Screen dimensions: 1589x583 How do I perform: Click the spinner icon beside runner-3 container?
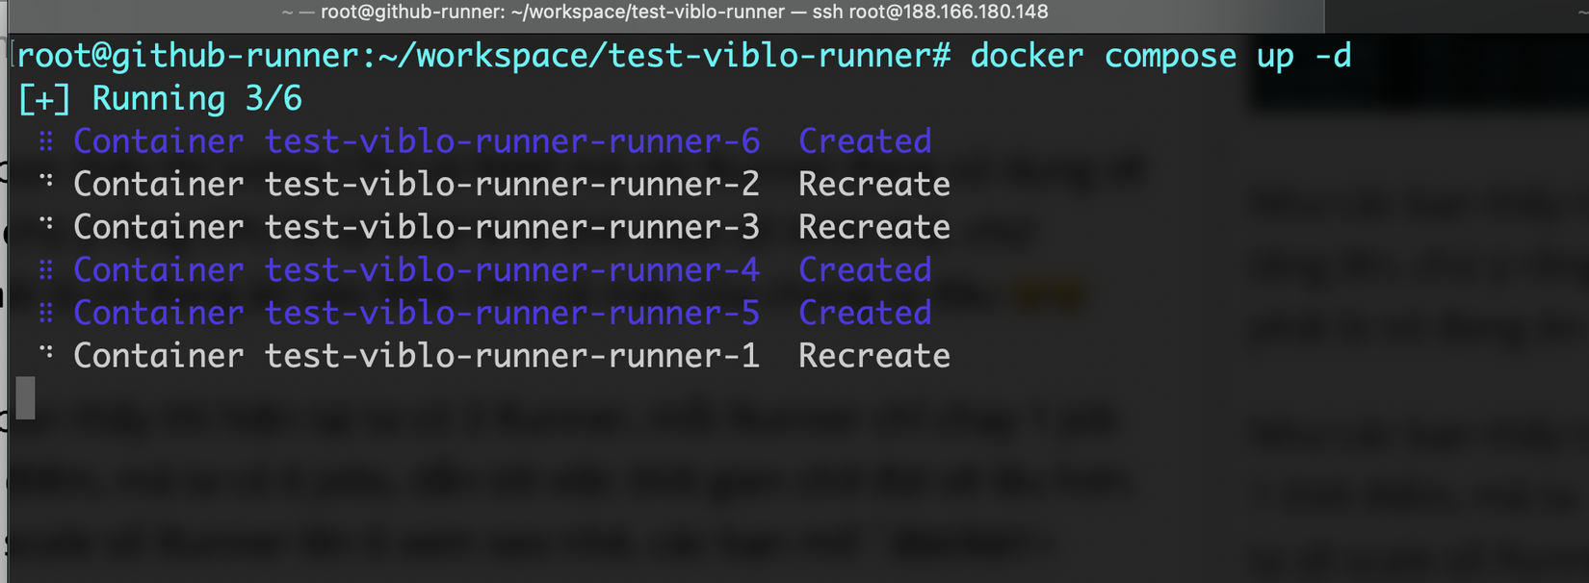tap(45, 222)
